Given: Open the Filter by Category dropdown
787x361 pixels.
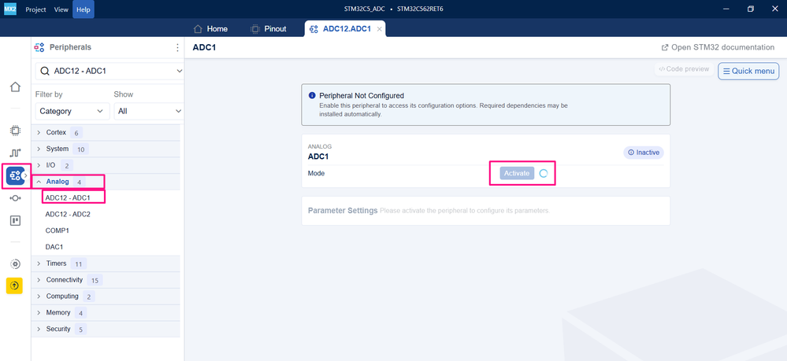Looking at the screenshot, I should (72, 111).
